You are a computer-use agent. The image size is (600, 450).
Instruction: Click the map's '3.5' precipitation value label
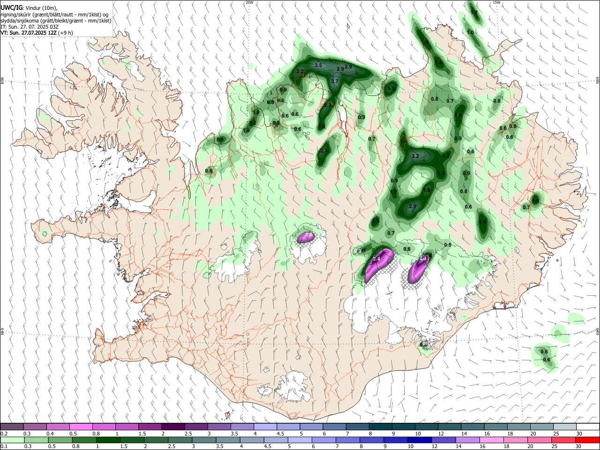click(x=318, y=65)
